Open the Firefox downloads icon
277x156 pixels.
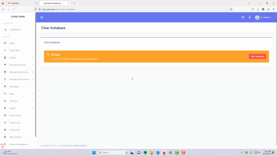click(258, 10)
